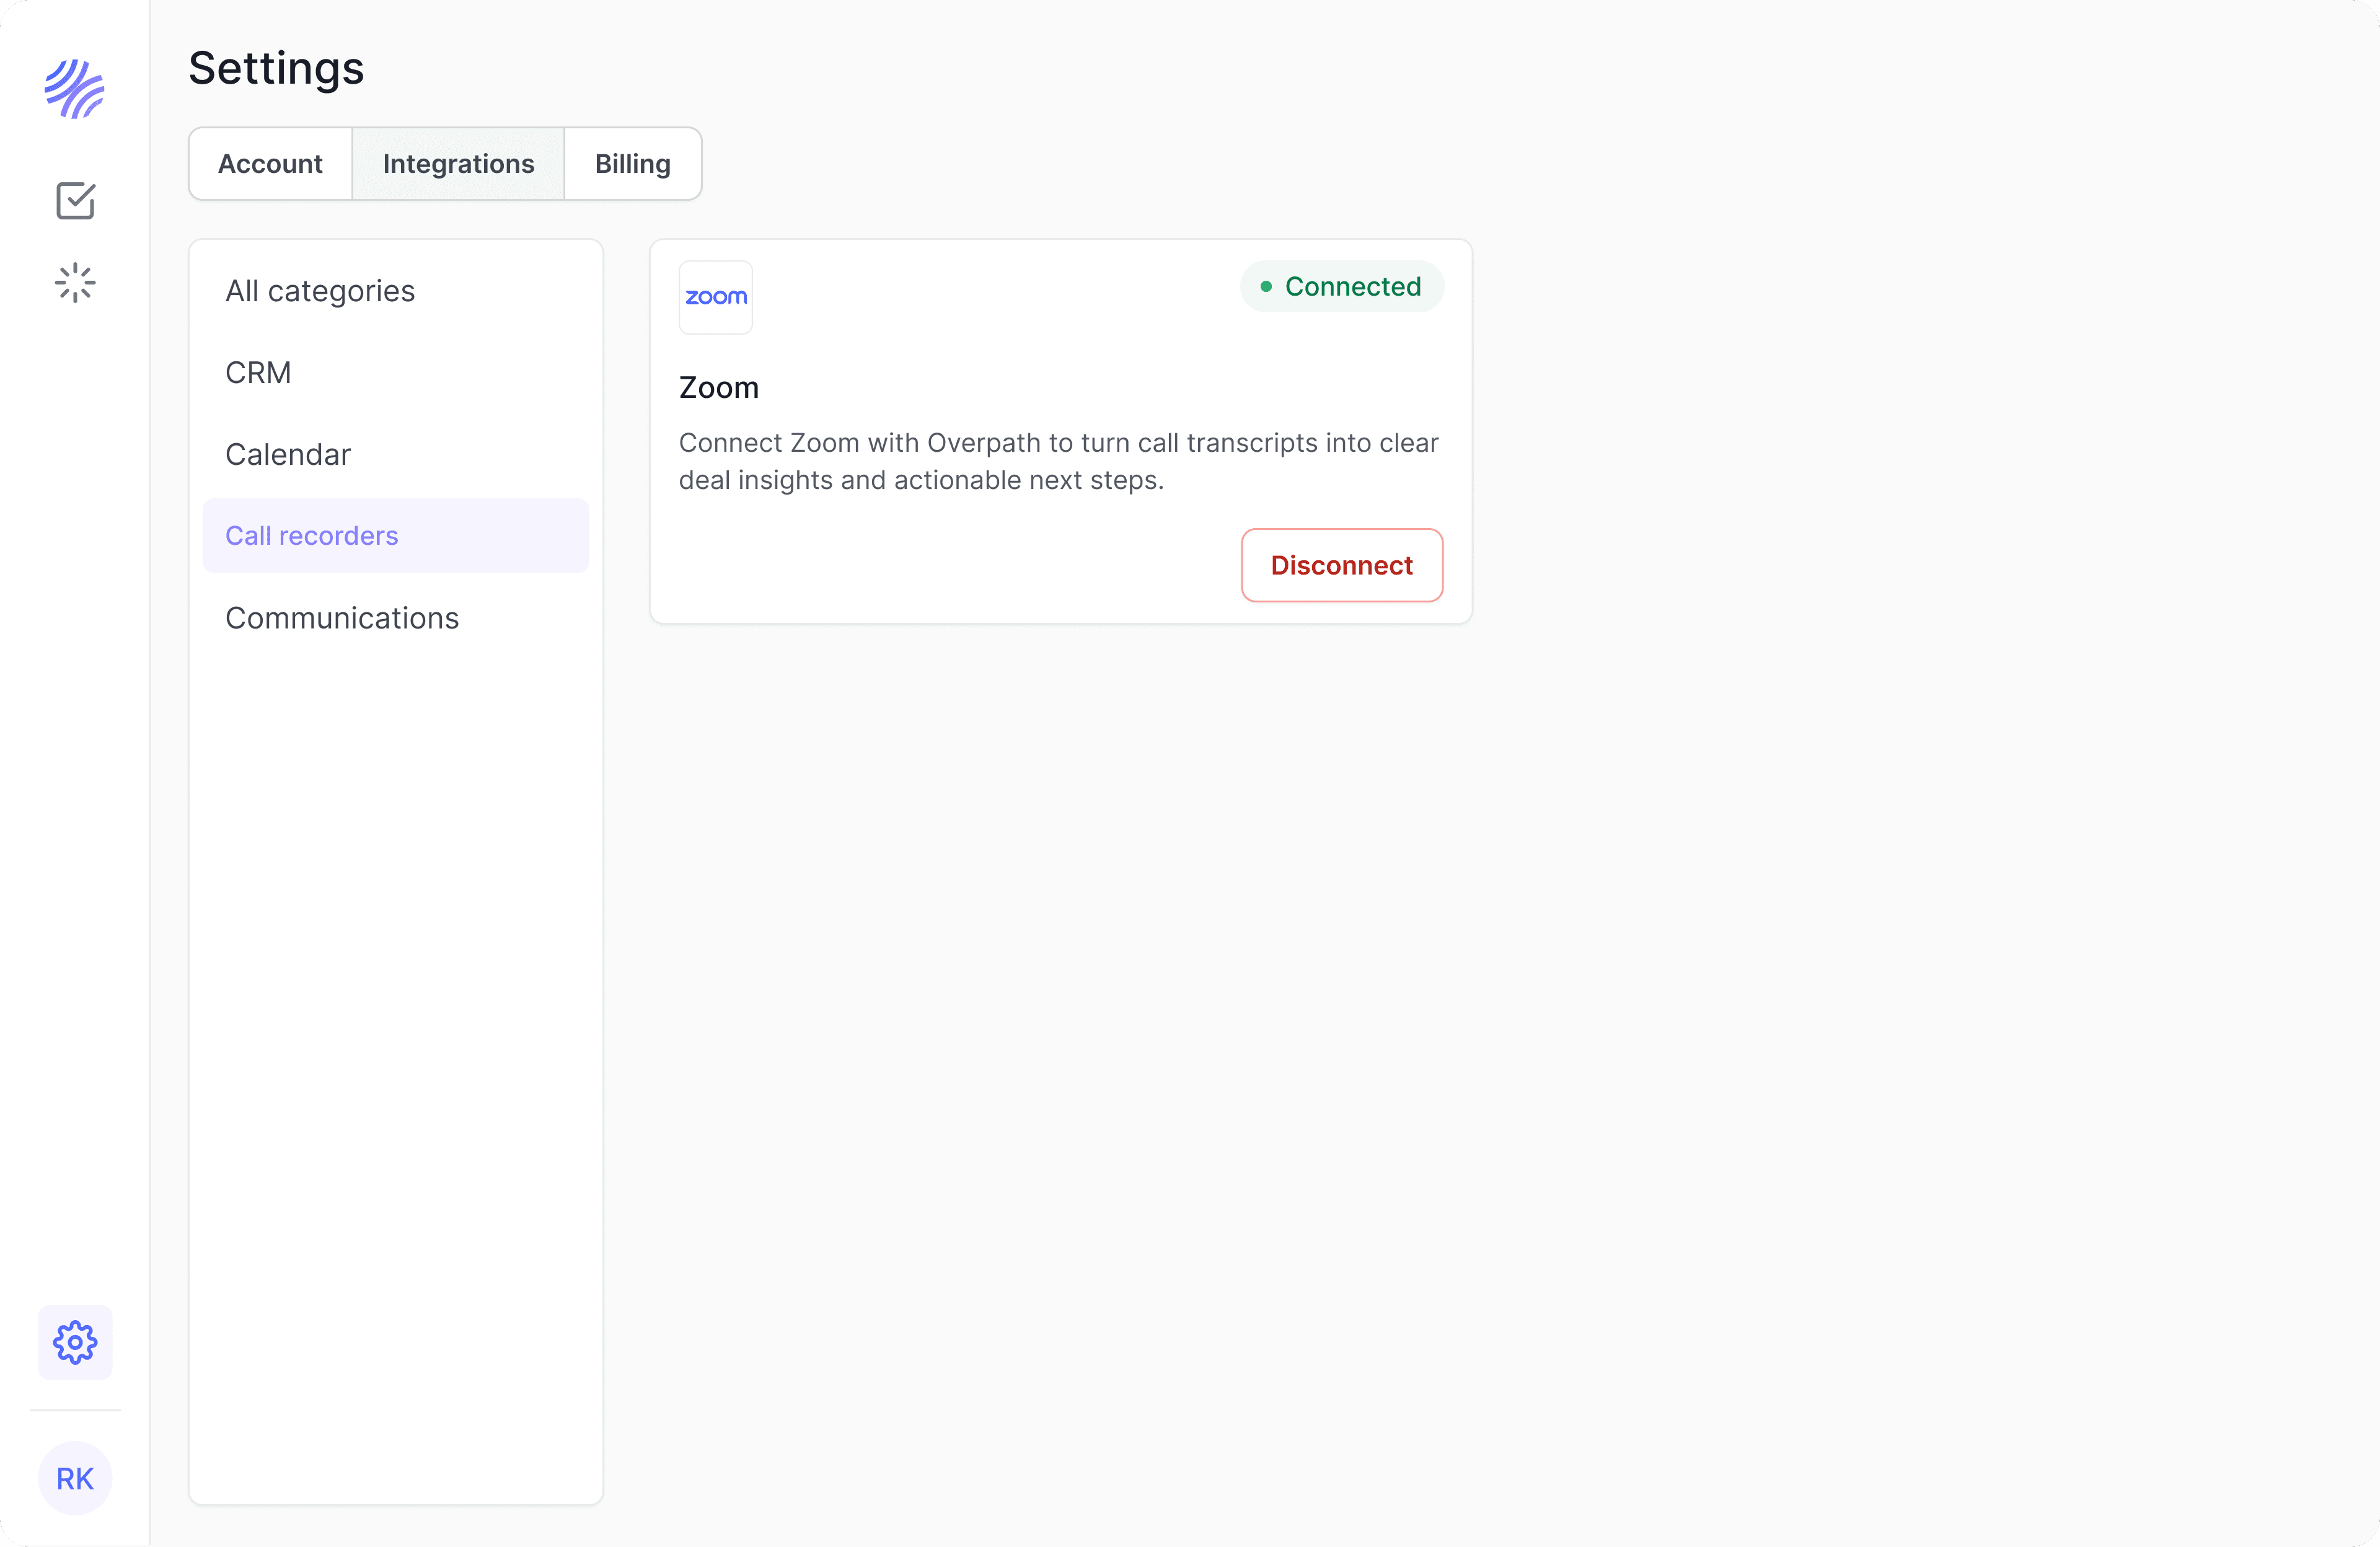Click the Zoom integration description text
The height and width of the screenshot is (1547, 2380).
pos(1058,461)
